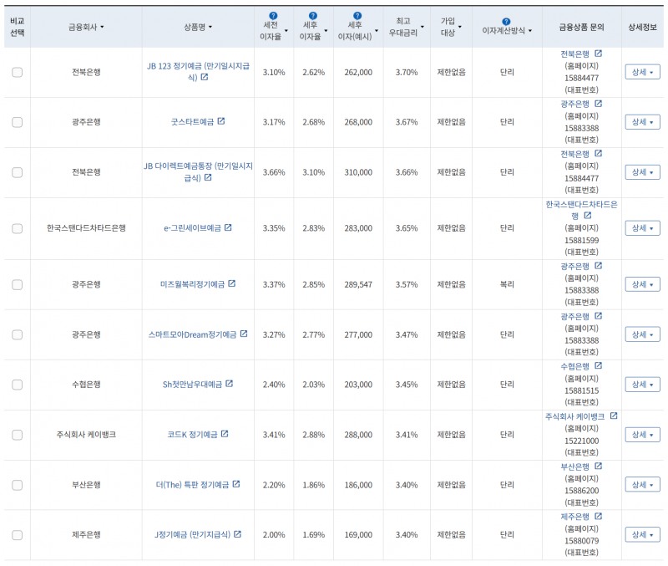
Task: Click homepage icon for 전북은행 in JB 123 row
Action: 598,54
